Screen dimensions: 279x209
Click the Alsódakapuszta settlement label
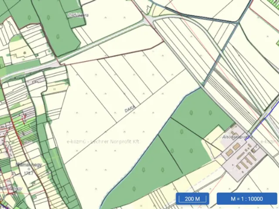point(237,137)
